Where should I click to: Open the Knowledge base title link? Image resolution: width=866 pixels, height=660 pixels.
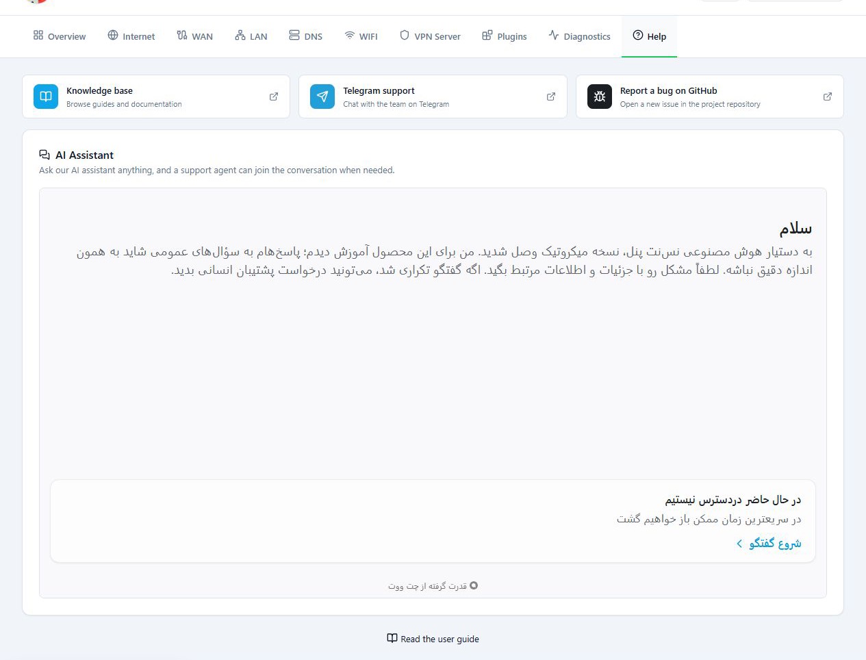click(99, 90)
